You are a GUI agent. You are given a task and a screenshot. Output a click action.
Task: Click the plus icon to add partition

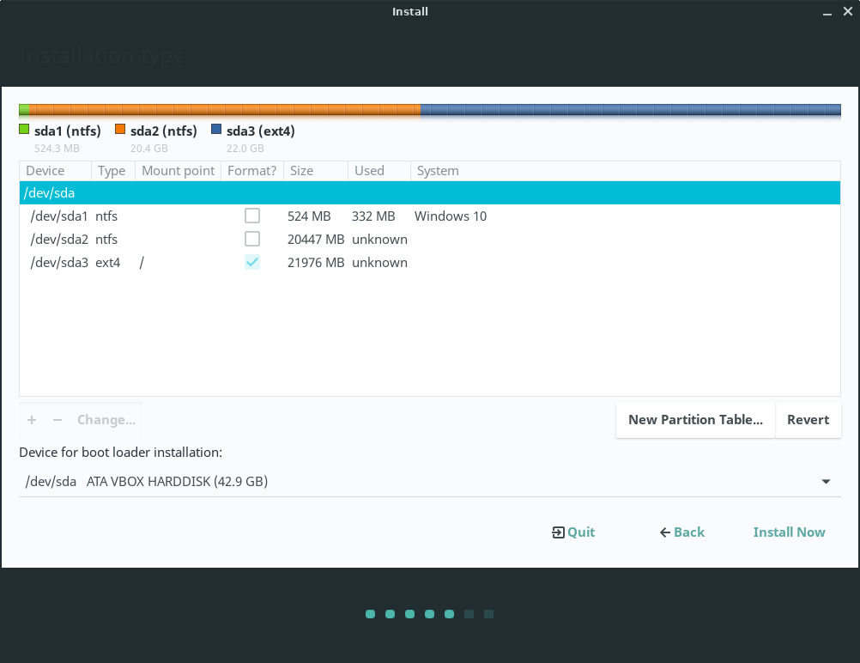32,420
